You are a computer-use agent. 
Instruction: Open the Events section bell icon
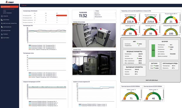(x=2, y=16)
